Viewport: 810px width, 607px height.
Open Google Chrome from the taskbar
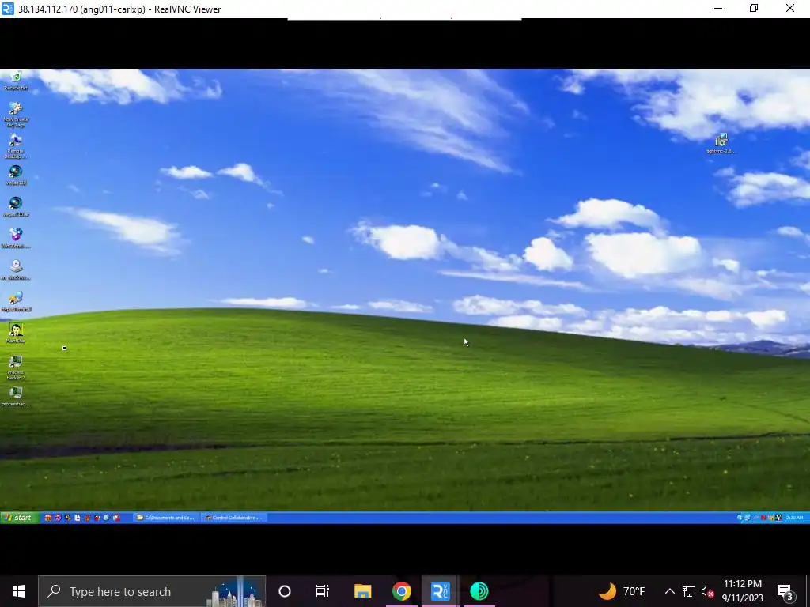click(x=401, y=591)
